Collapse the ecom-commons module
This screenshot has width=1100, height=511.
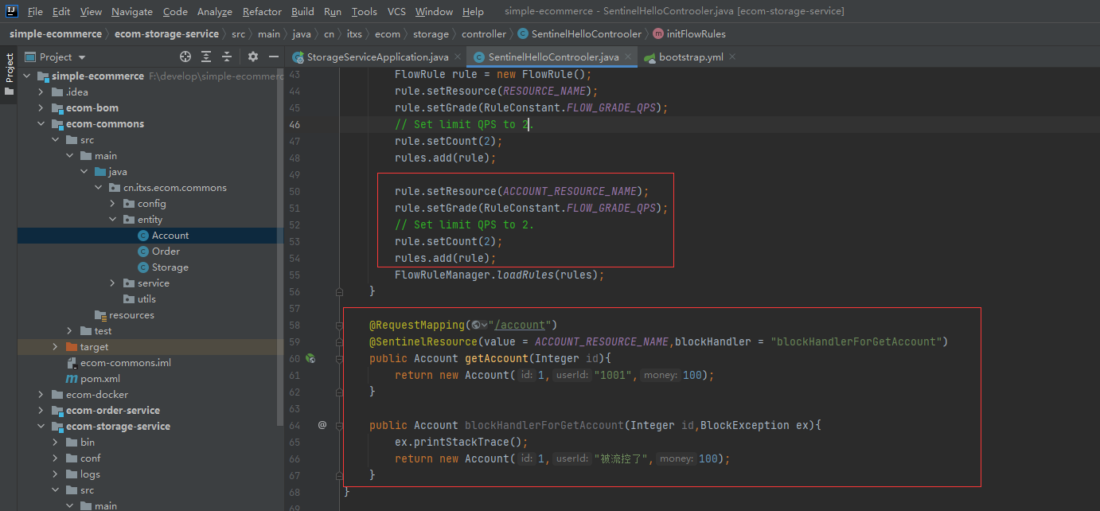tap(41, 124)
